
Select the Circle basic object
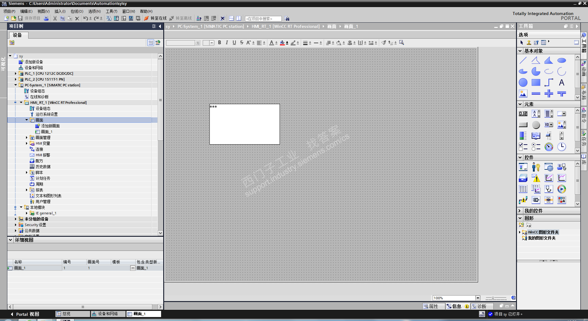(x=523, y=82)
